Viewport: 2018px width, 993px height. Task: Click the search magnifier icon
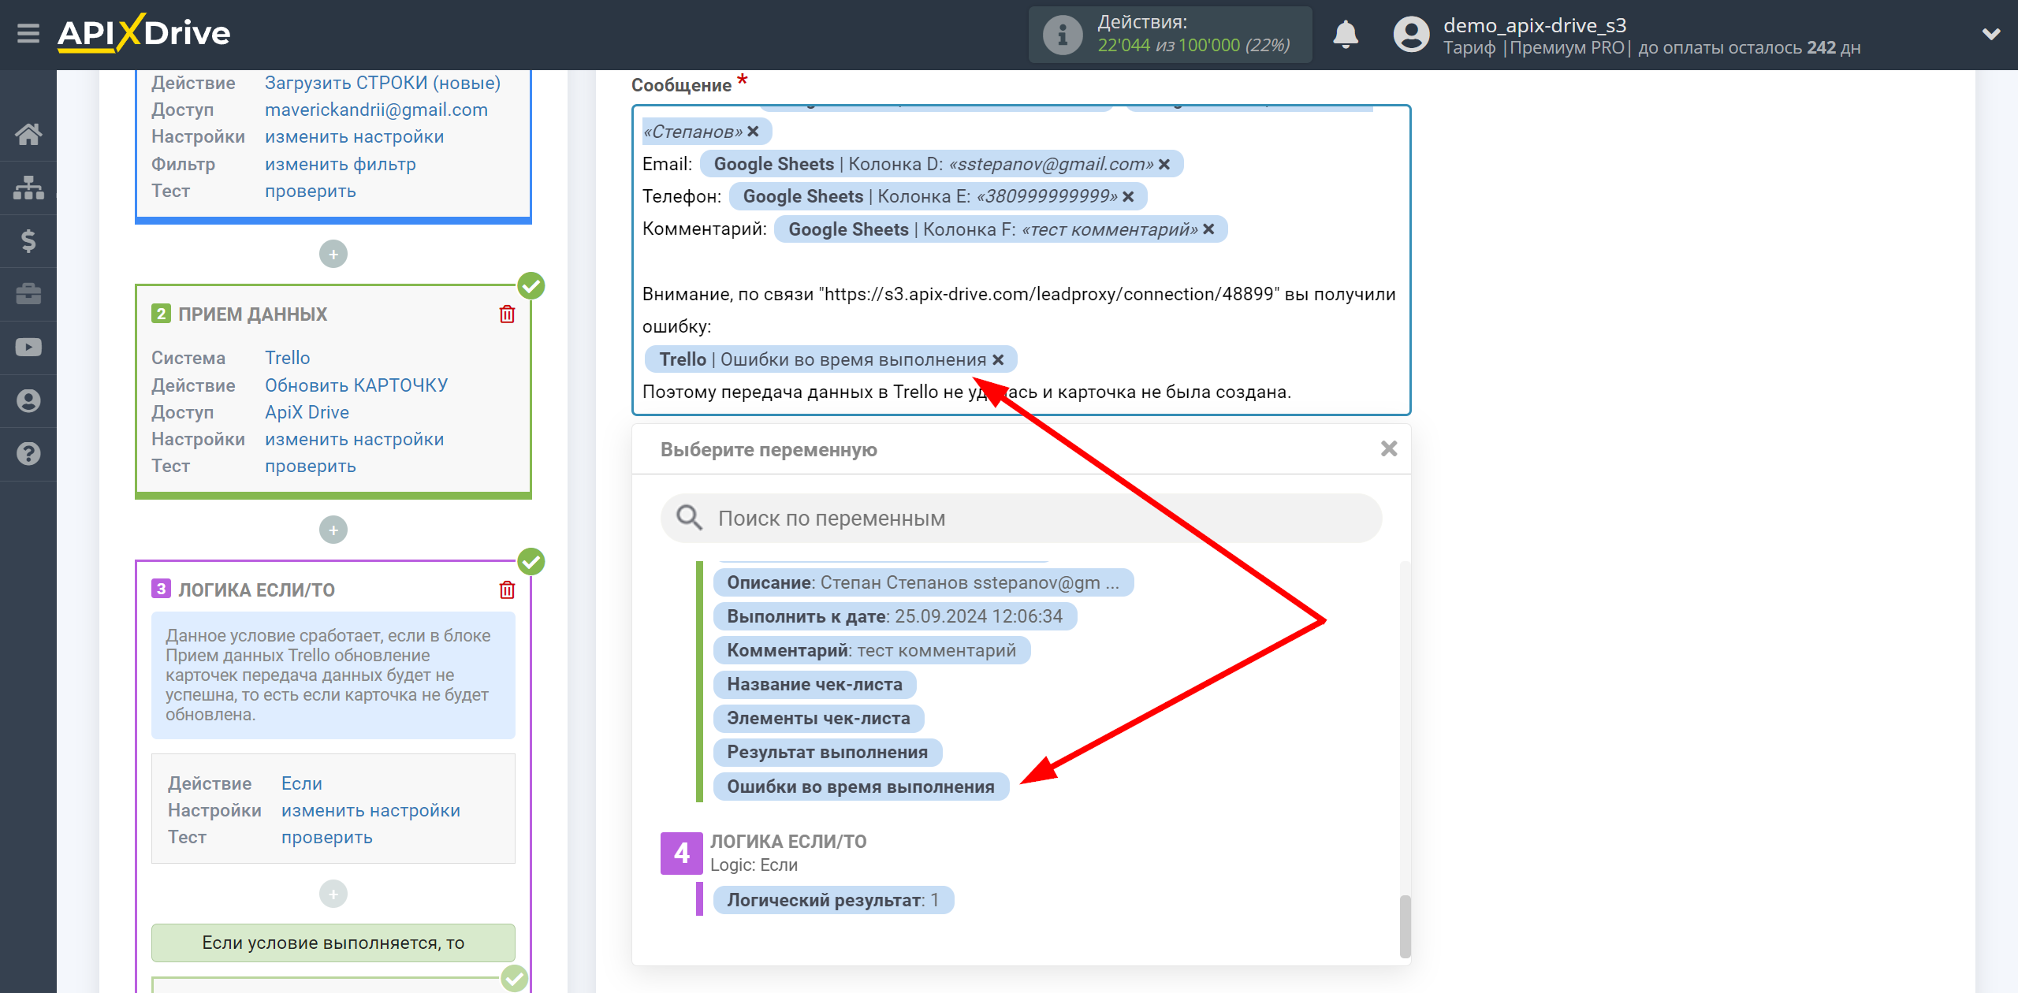point(689,518)
